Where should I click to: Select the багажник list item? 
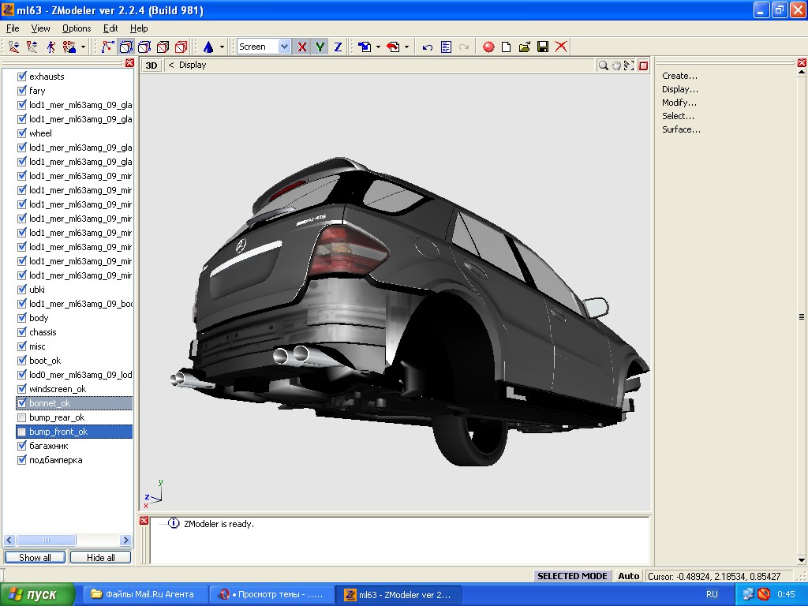point(48,447)
